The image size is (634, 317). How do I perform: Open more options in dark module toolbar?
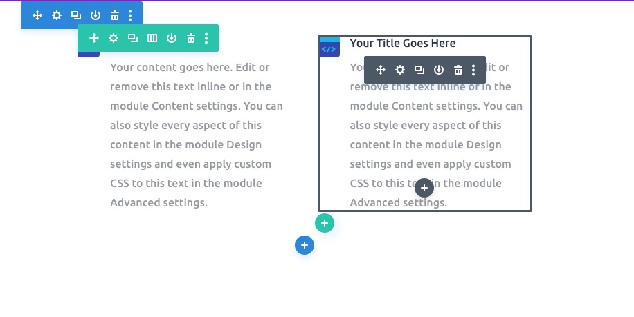473,70
